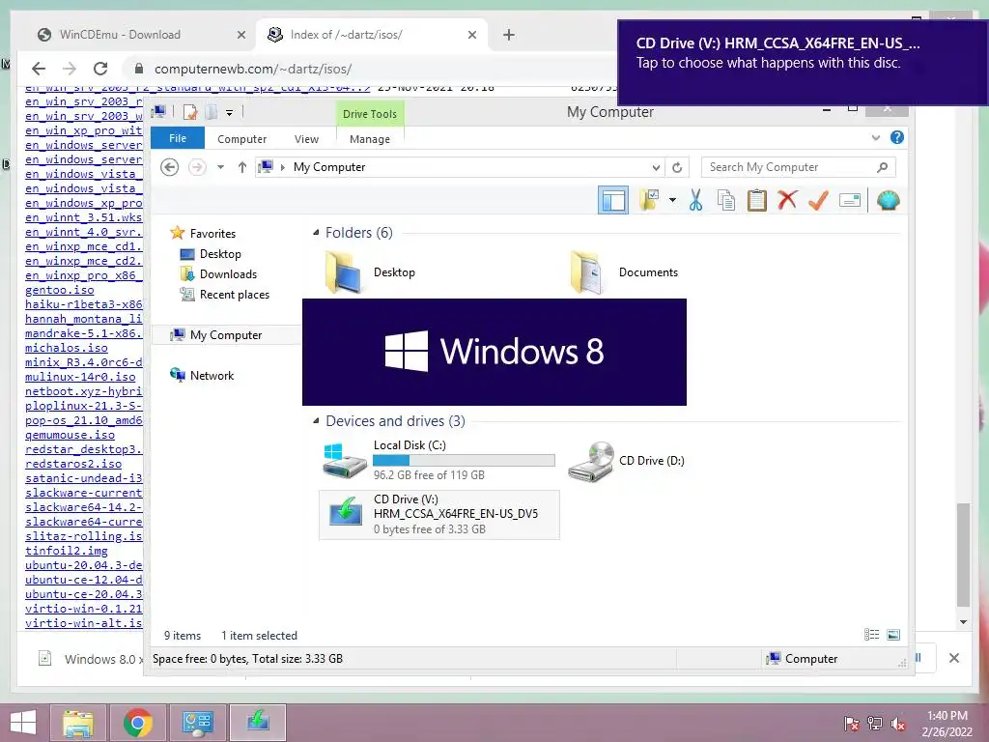Screen dimensions: 989x742
Task: Click Chrome's Back button
Action: (x=39, y=69)
